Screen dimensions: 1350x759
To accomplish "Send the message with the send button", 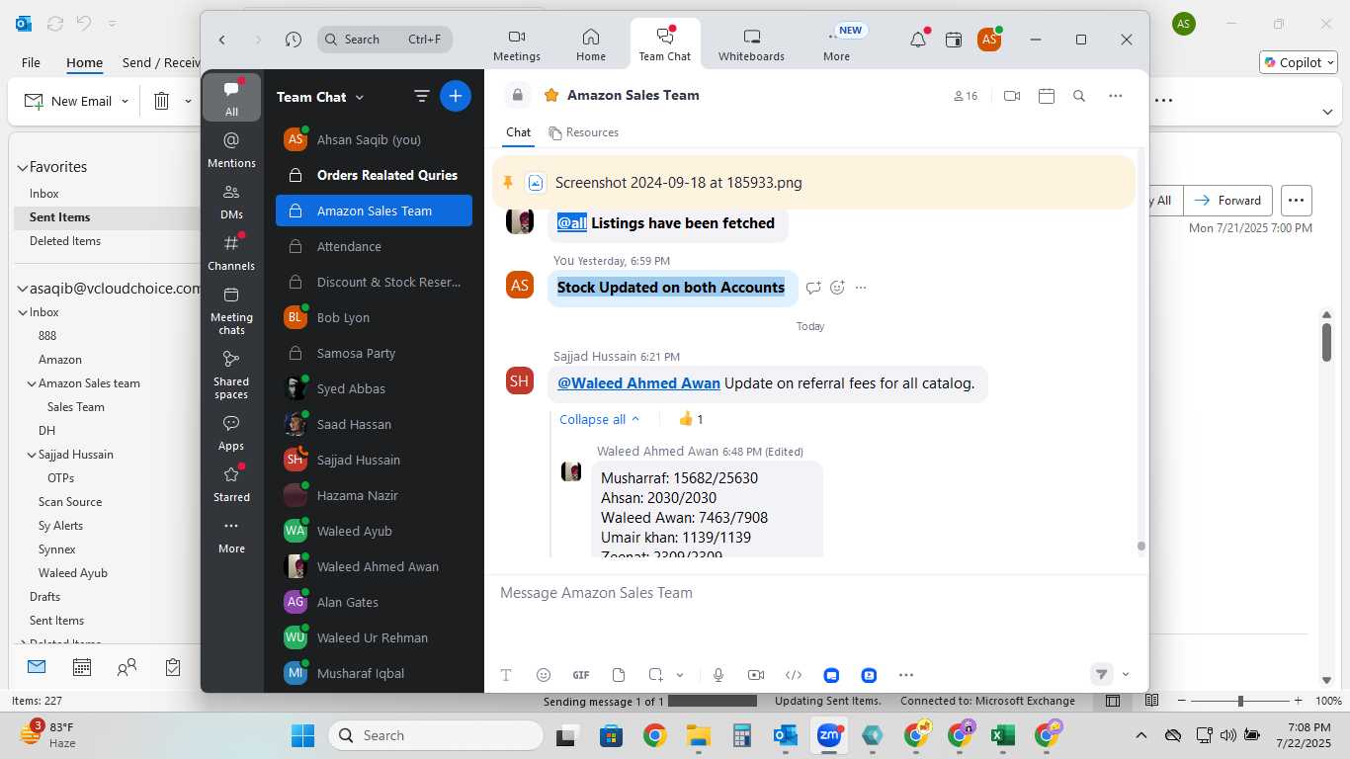I will (x=1101, y=675).
